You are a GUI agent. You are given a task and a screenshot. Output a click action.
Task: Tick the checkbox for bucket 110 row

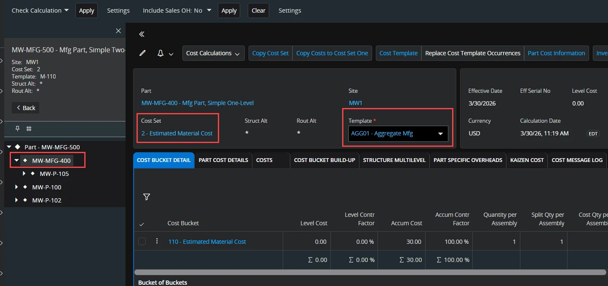[142, 241]
